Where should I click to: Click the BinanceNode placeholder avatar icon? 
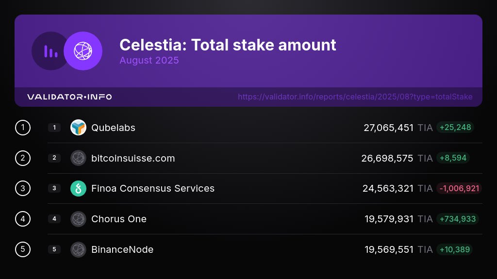click(78, 250)
